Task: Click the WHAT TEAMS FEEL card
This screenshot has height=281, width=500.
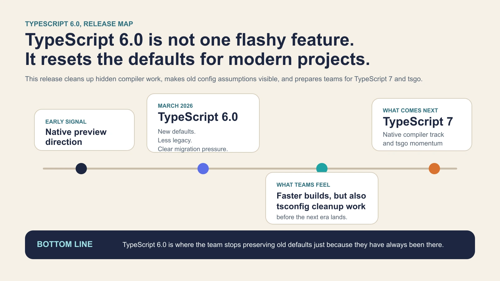Action: pyautogui.click(x=322, y=198)
